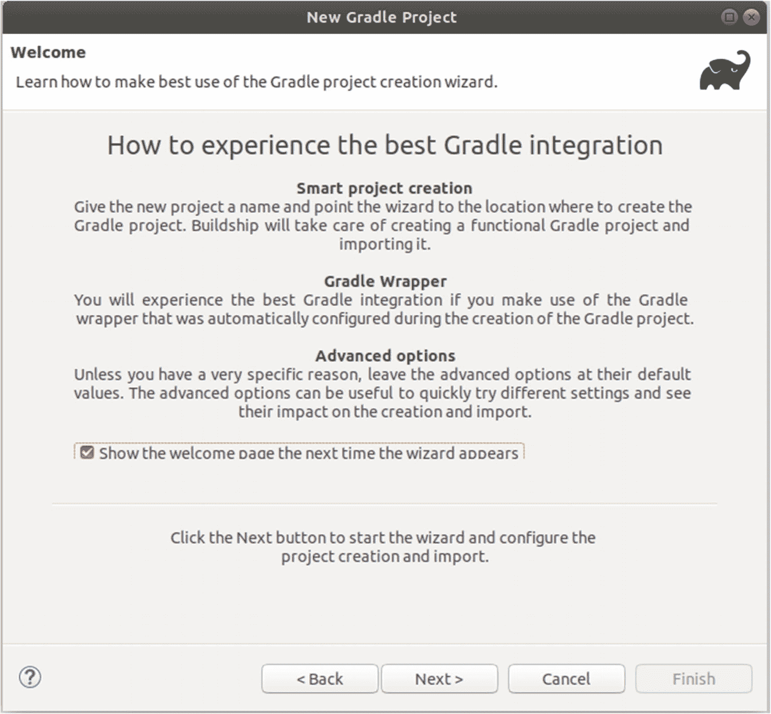This screenshot has width=771, height=714.
Task: Click the 'Smart project creation' heading
Action: (x=384, y=188)
